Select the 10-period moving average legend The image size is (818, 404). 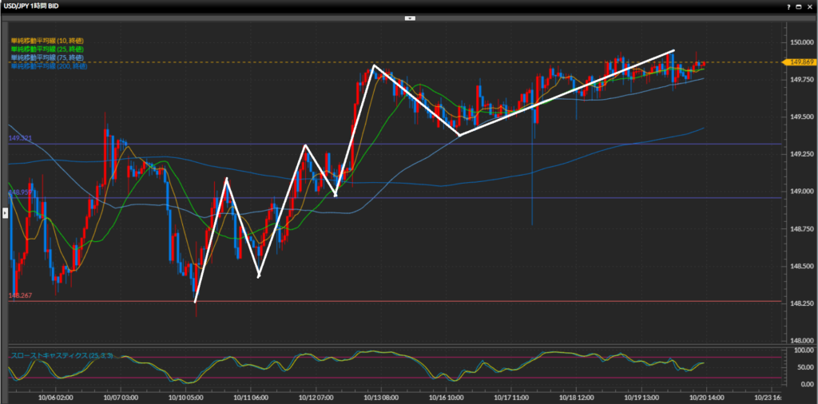point(46,40)
